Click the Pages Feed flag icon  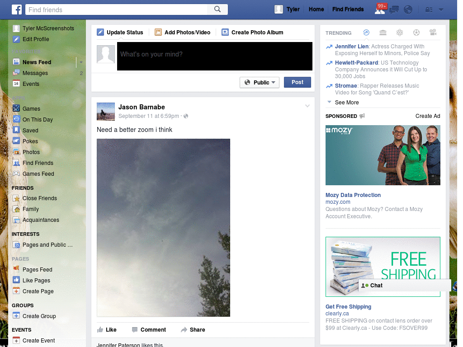(x=16, y=269)
